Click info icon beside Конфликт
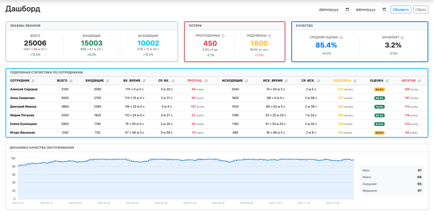Viewport: 434px width, 215px height. click(x=403, y=37)
